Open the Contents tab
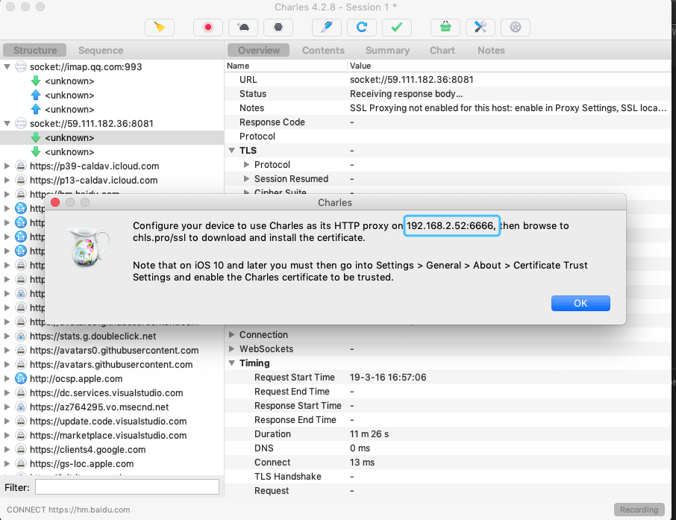The width and height of the screenshot is (676, 520). (323, 50)
